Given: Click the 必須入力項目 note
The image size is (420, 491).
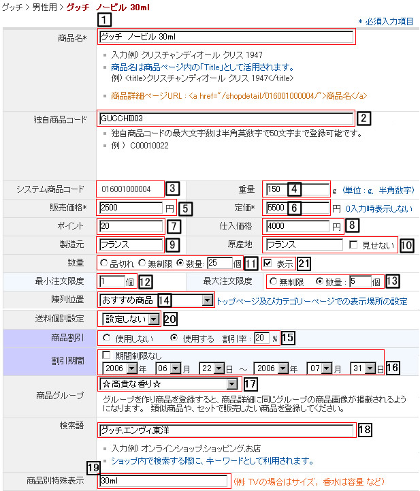Looking at the screenshot, I should (386, 22).
